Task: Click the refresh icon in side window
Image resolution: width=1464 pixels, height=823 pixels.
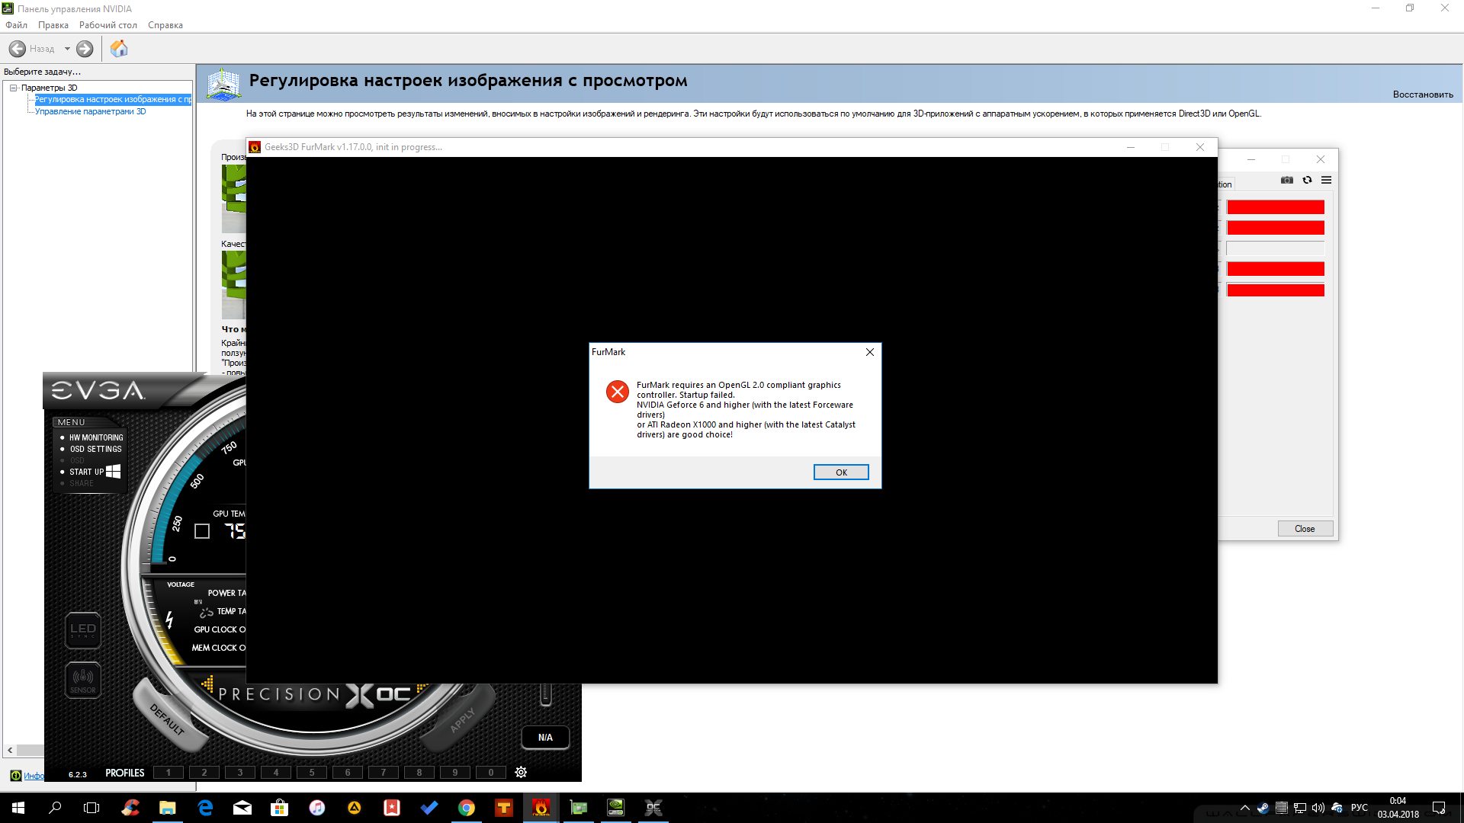Action: pyautogui.click(x=1307, y=180)
